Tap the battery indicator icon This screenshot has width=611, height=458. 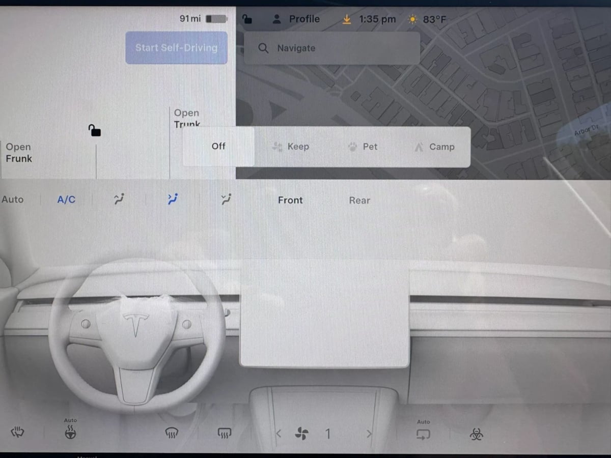[216, 19]
